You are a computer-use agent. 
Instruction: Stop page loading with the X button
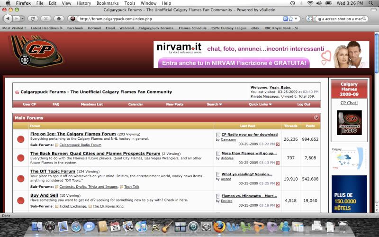point(45,18)
